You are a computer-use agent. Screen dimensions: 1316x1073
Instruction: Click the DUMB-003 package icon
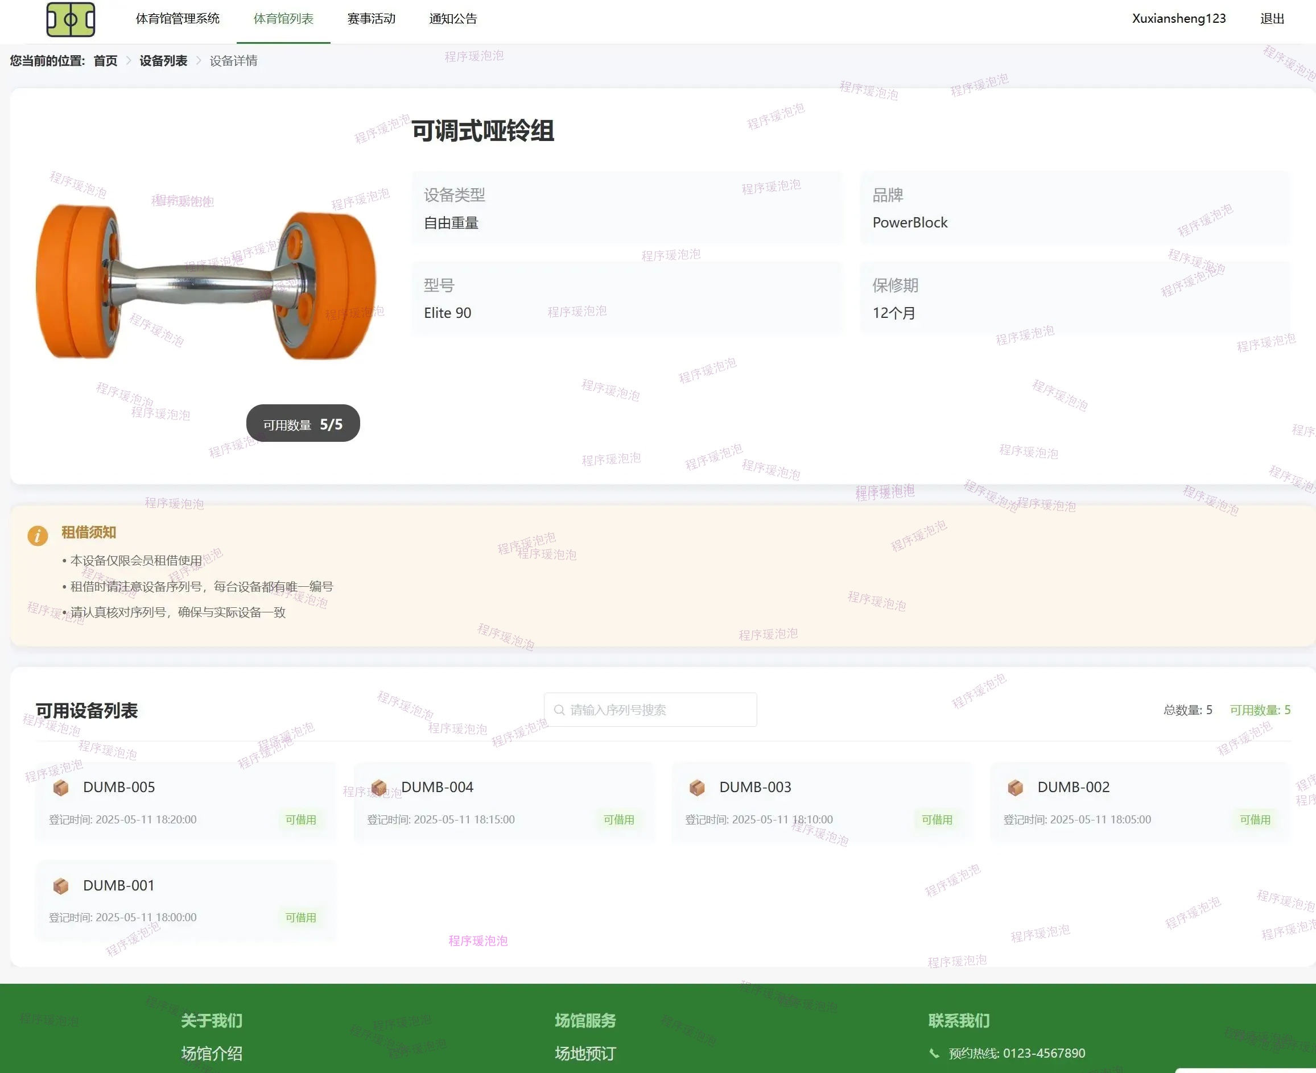tap(697, 788)
